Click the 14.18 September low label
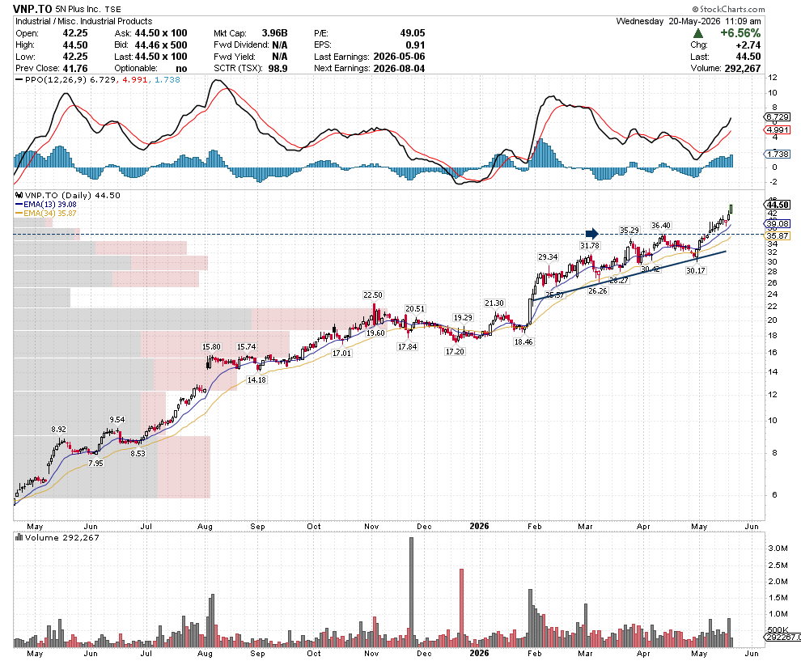This screenshot has height=661, width=801. (256, 379)
